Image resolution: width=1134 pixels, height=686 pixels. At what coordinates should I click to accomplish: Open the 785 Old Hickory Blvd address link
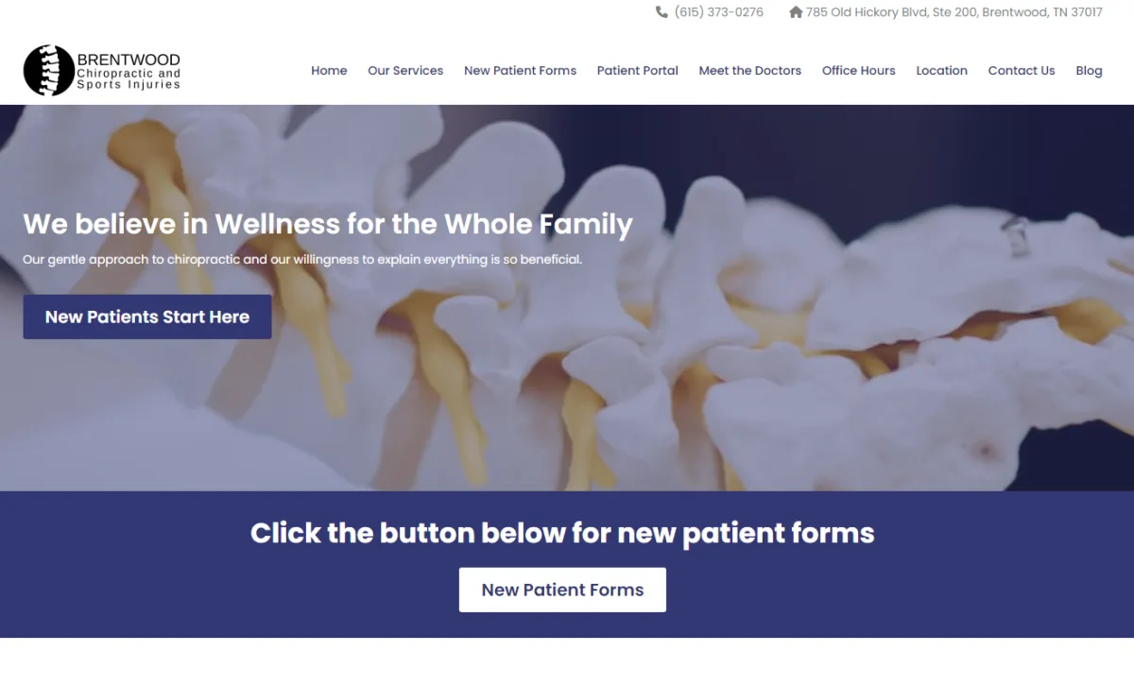click(x=954, y=12)
